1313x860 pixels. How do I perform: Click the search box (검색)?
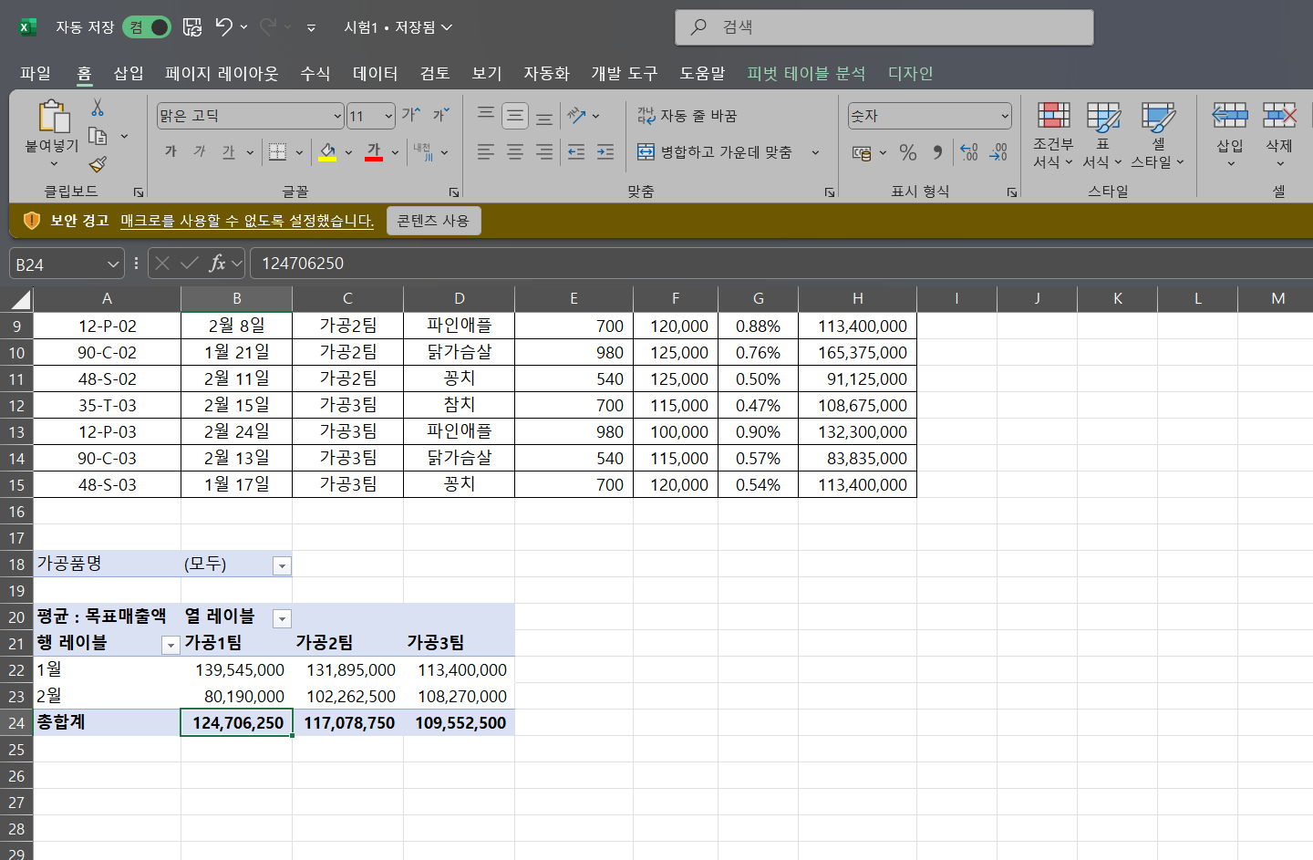pos(884,27)
